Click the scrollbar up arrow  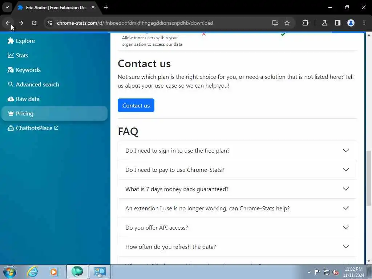[x=369, y=35]
